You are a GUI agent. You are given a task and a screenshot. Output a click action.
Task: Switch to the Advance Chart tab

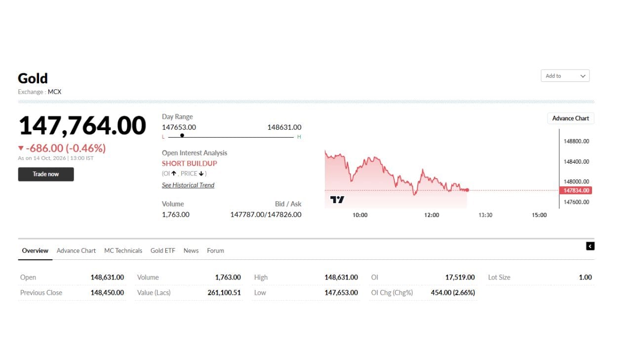point(76,250)
